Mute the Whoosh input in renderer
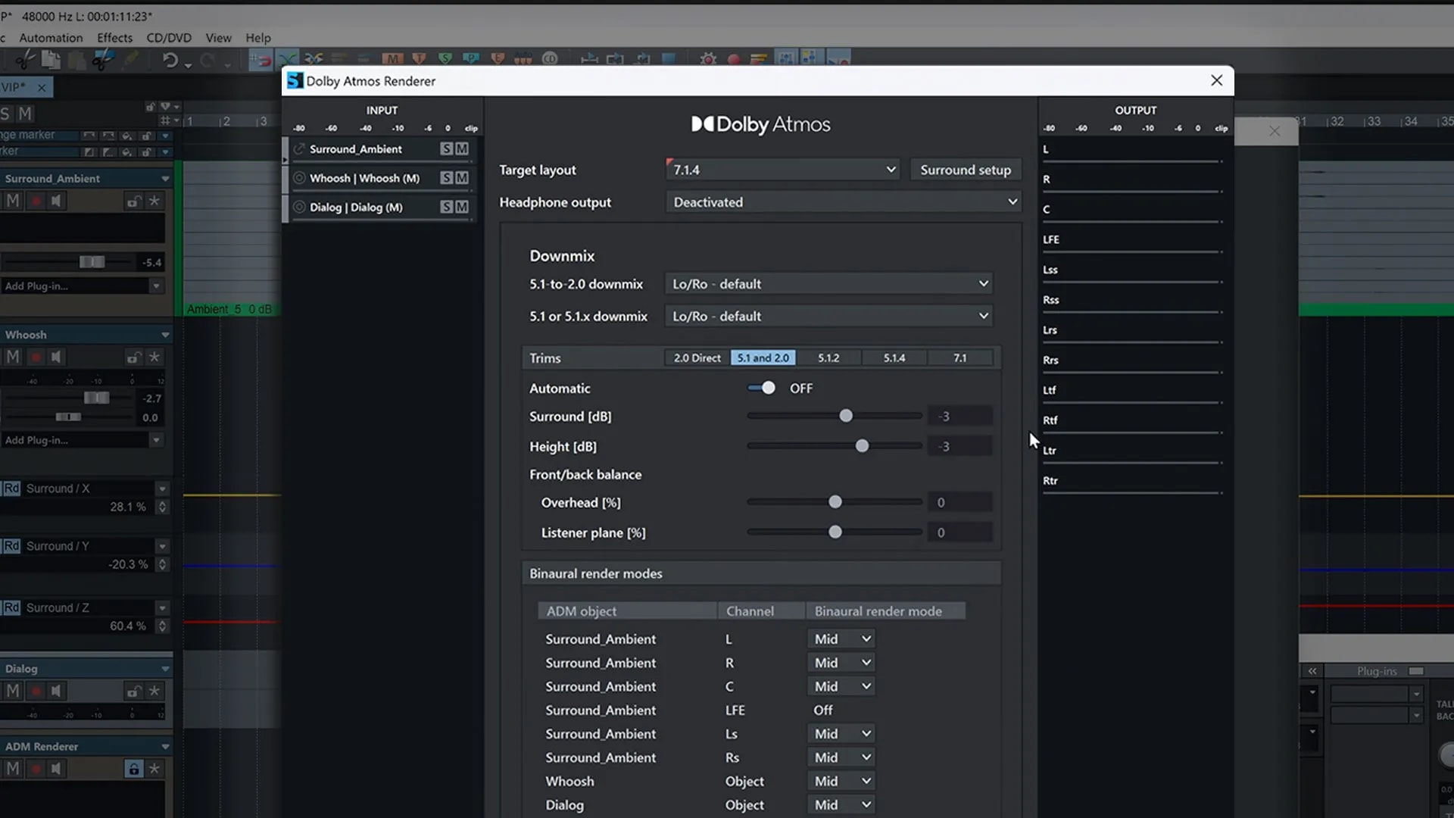Screen dimensions: 1454x818 (x=462, y=178)
